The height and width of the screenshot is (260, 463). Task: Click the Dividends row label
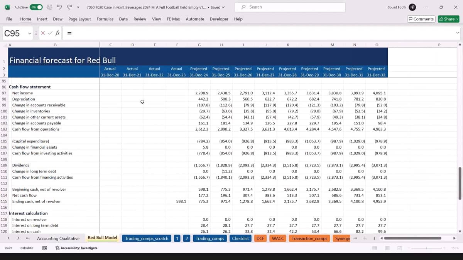[20, 165]
